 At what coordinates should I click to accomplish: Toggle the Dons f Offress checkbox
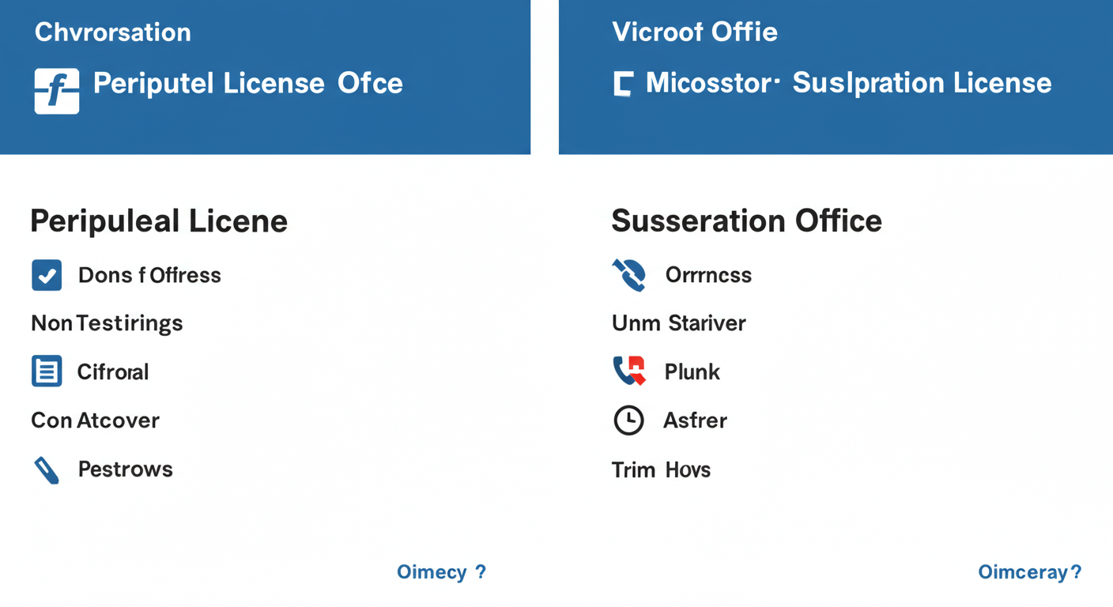(47, 275)
